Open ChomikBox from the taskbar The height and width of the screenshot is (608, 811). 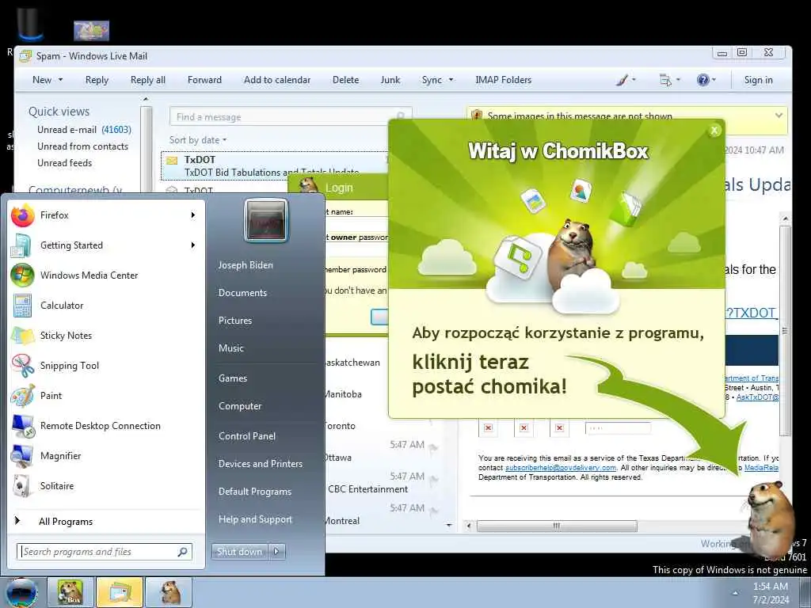[70, 592]
